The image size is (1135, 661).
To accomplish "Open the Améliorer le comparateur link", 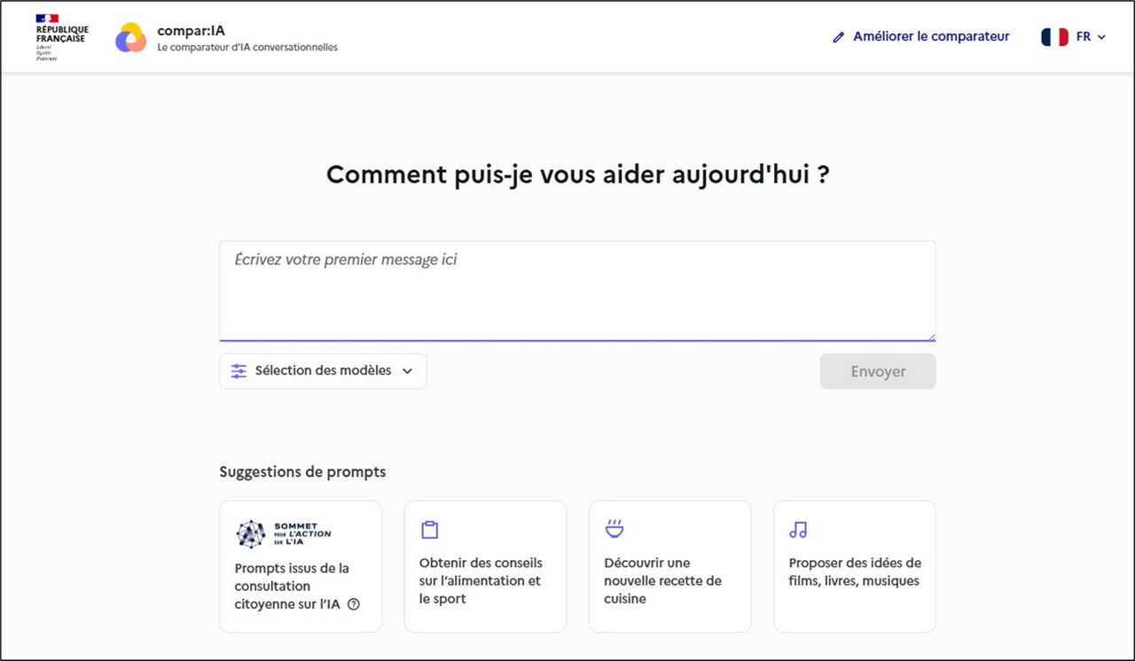I will tap(930, 37).
